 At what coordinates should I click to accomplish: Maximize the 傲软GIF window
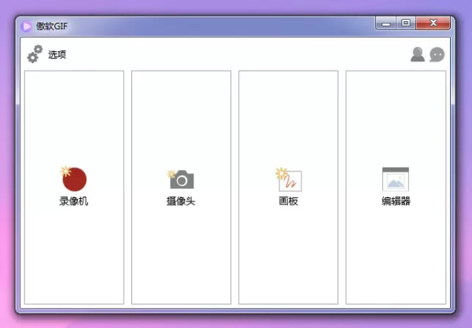coord(406,23)
